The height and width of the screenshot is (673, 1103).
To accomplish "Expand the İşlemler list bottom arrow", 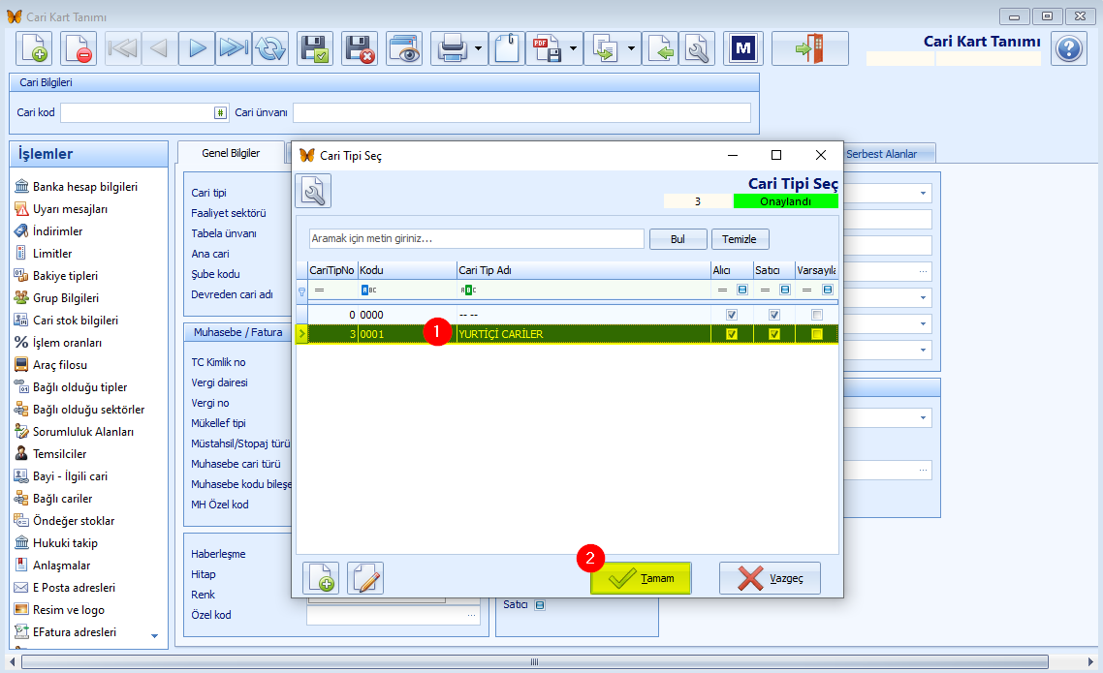I will (155, 636).
